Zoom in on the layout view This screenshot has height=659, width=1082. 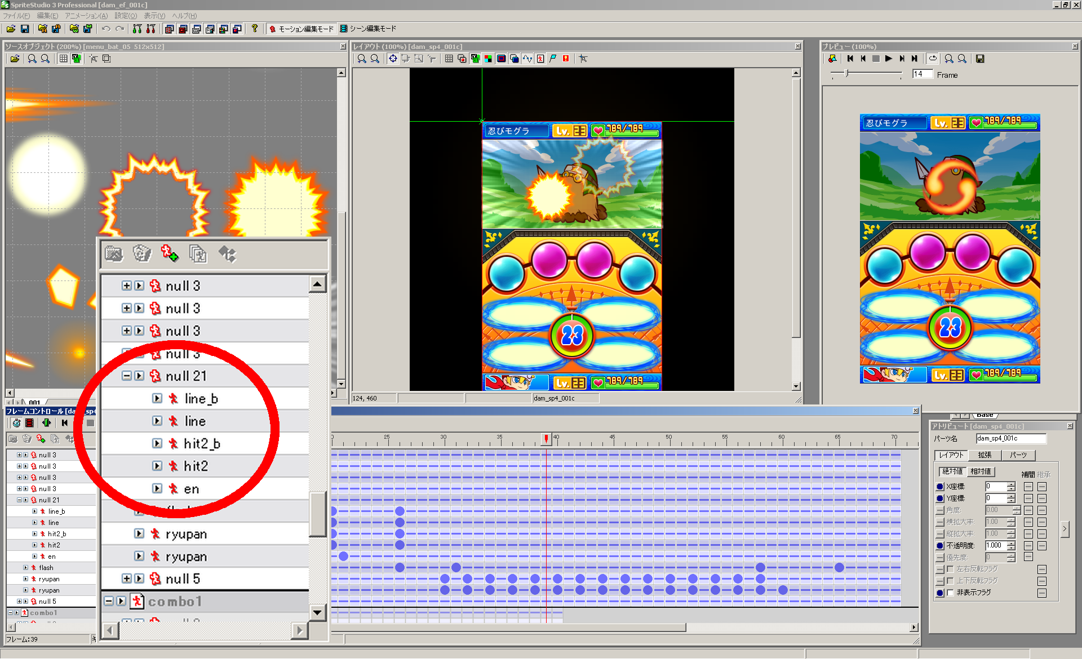[362, 59]
